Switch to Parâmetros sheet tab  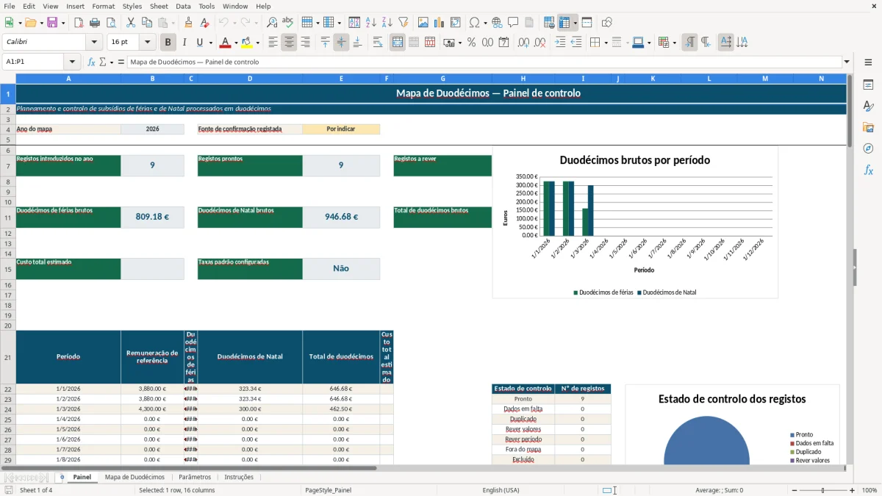(195, 477)
